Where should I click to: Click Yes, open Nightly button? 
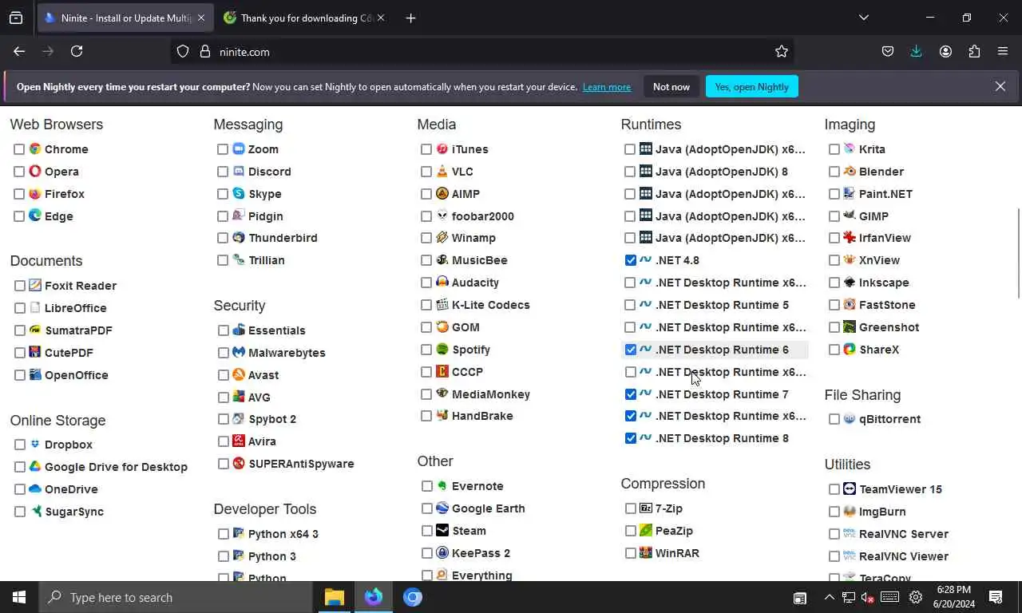(x=752, y=87)
